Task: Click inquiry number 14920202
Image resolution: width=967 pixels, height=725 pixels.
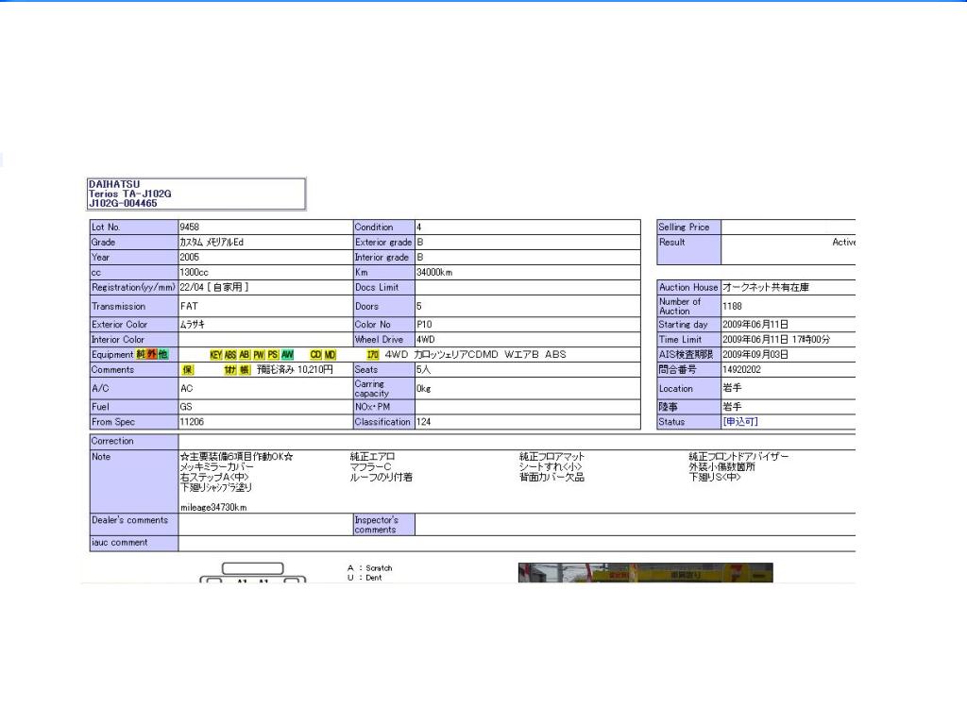Action: pos(742,370)
